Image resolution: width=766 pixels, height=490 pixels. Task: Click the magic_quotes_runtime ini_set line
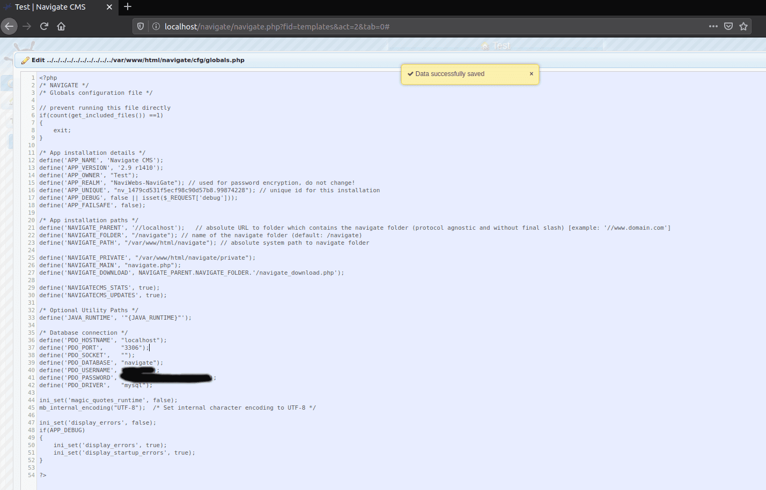(108, 400)
